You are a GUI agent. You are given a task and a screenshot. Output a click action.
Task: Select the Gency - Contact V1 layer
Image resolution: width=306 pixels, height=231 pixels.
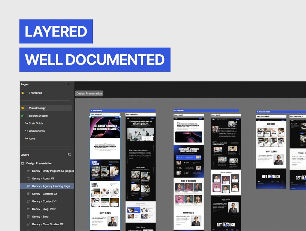[44, 202]
